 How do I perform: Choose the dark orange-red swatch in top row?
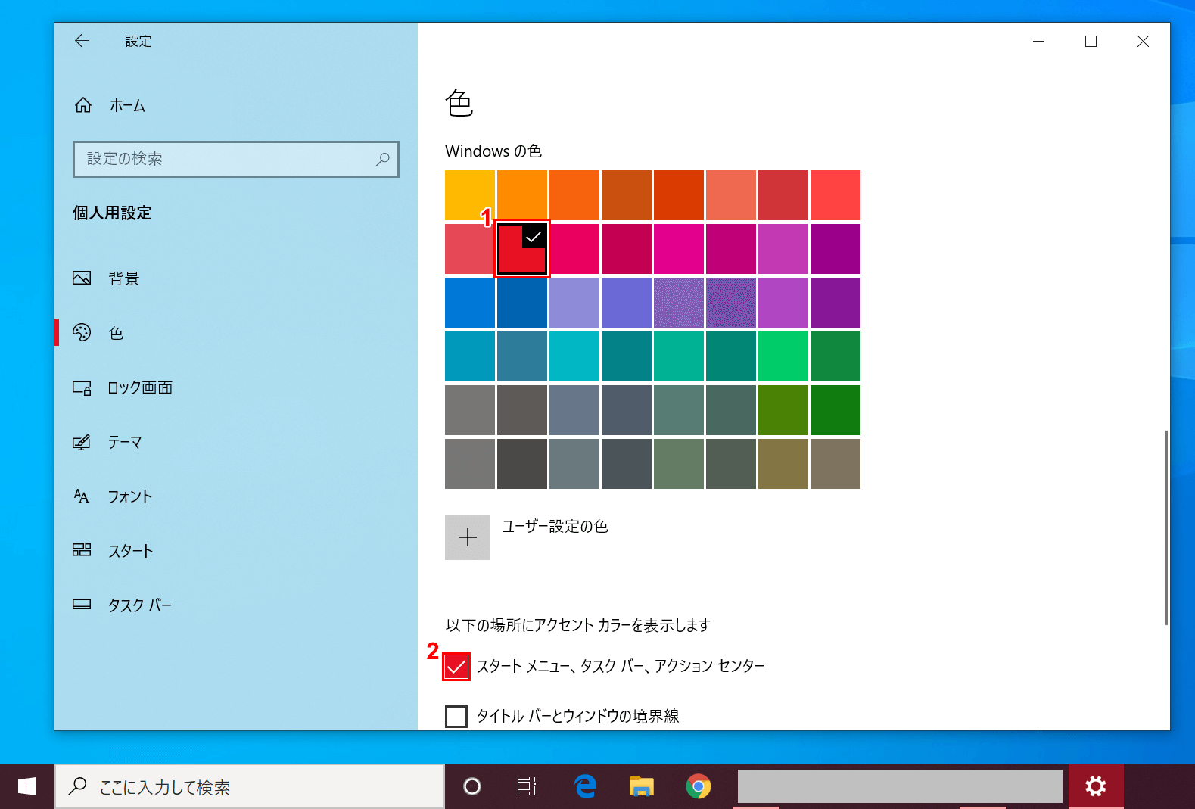coord(679,195)
